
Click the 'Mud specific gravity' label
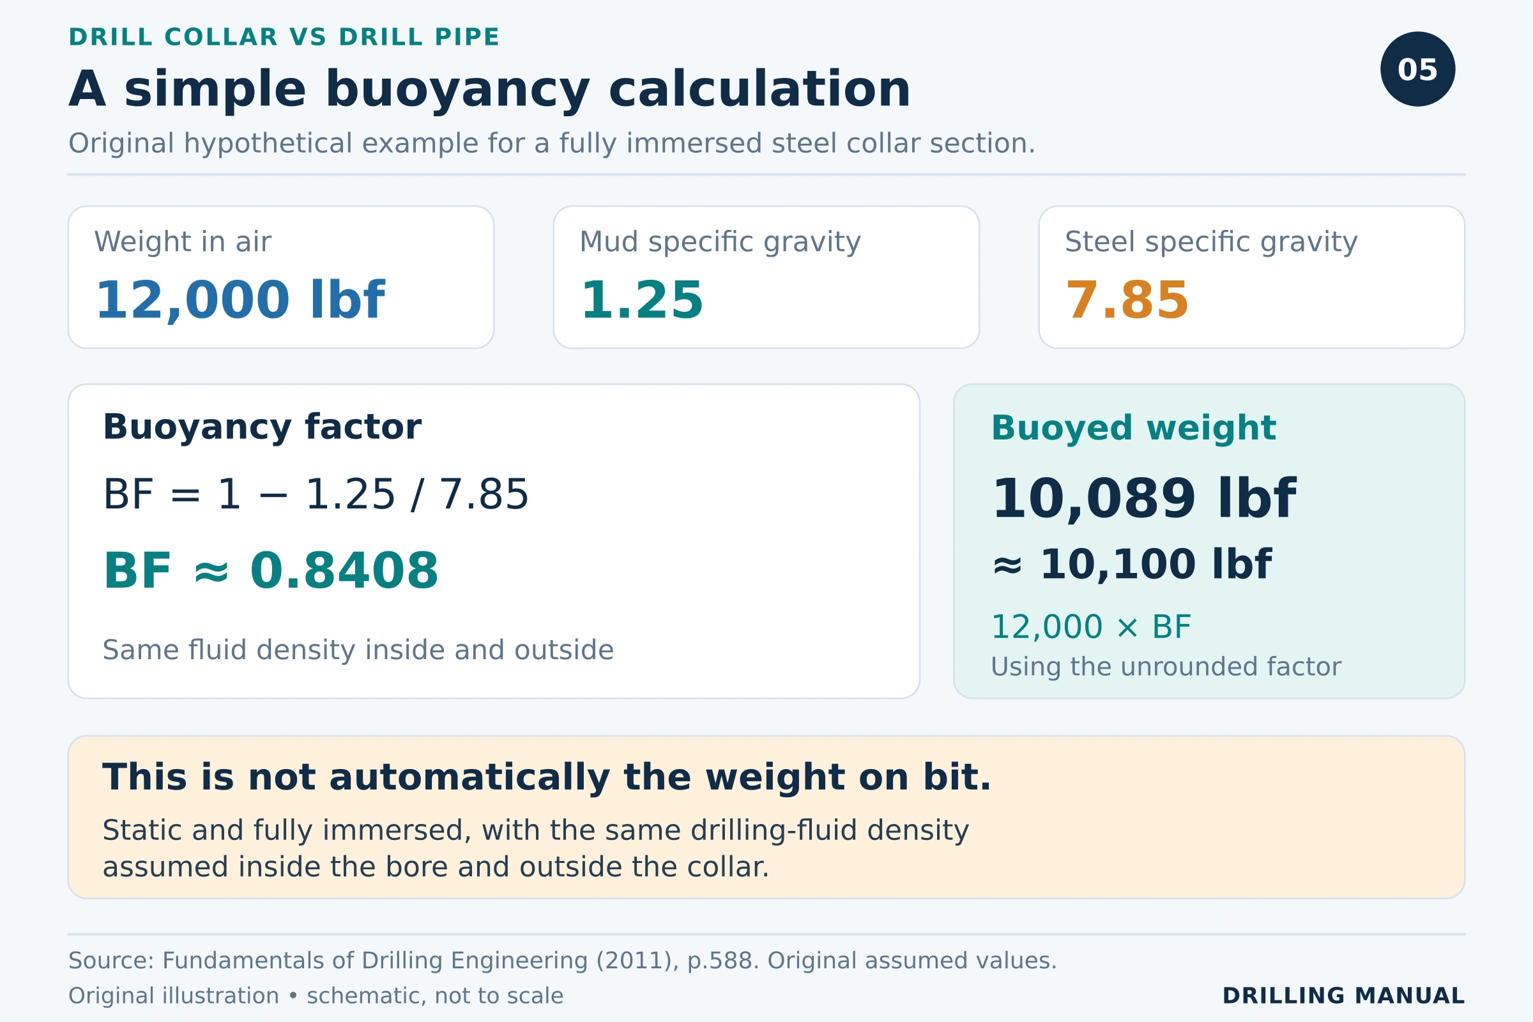[x=721, y=242]
